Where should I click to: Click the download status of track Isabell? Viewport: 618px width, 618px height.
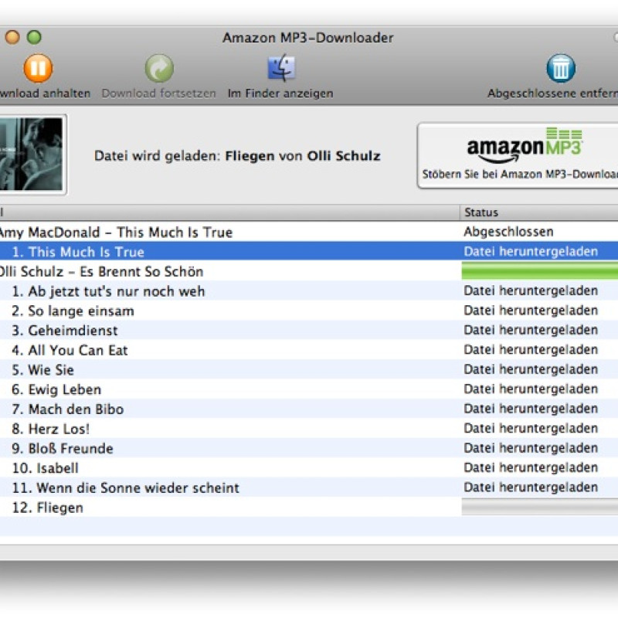click(531, 467)
